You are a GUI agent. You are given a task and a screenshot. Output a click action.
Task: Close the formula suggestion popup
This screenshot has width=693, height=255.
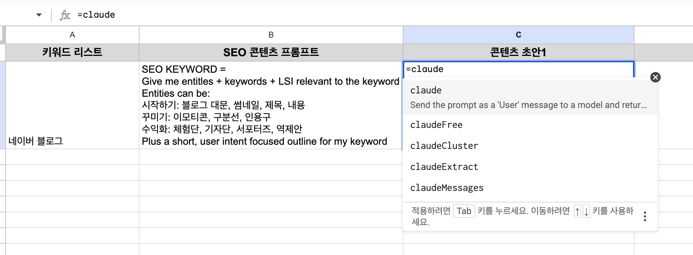[x=655, y=77]
